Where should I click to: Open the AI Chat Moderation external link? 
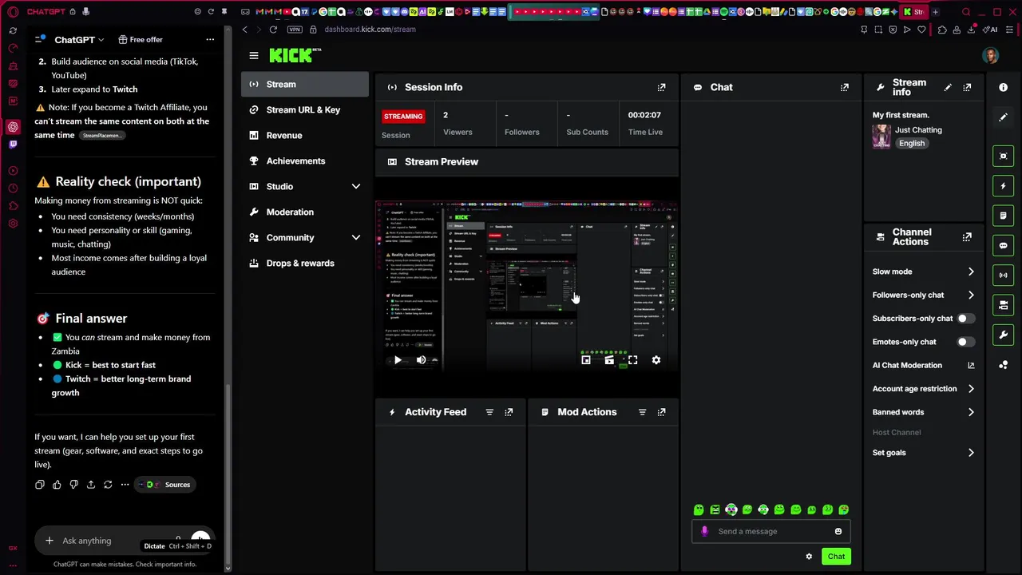[971, 365]
